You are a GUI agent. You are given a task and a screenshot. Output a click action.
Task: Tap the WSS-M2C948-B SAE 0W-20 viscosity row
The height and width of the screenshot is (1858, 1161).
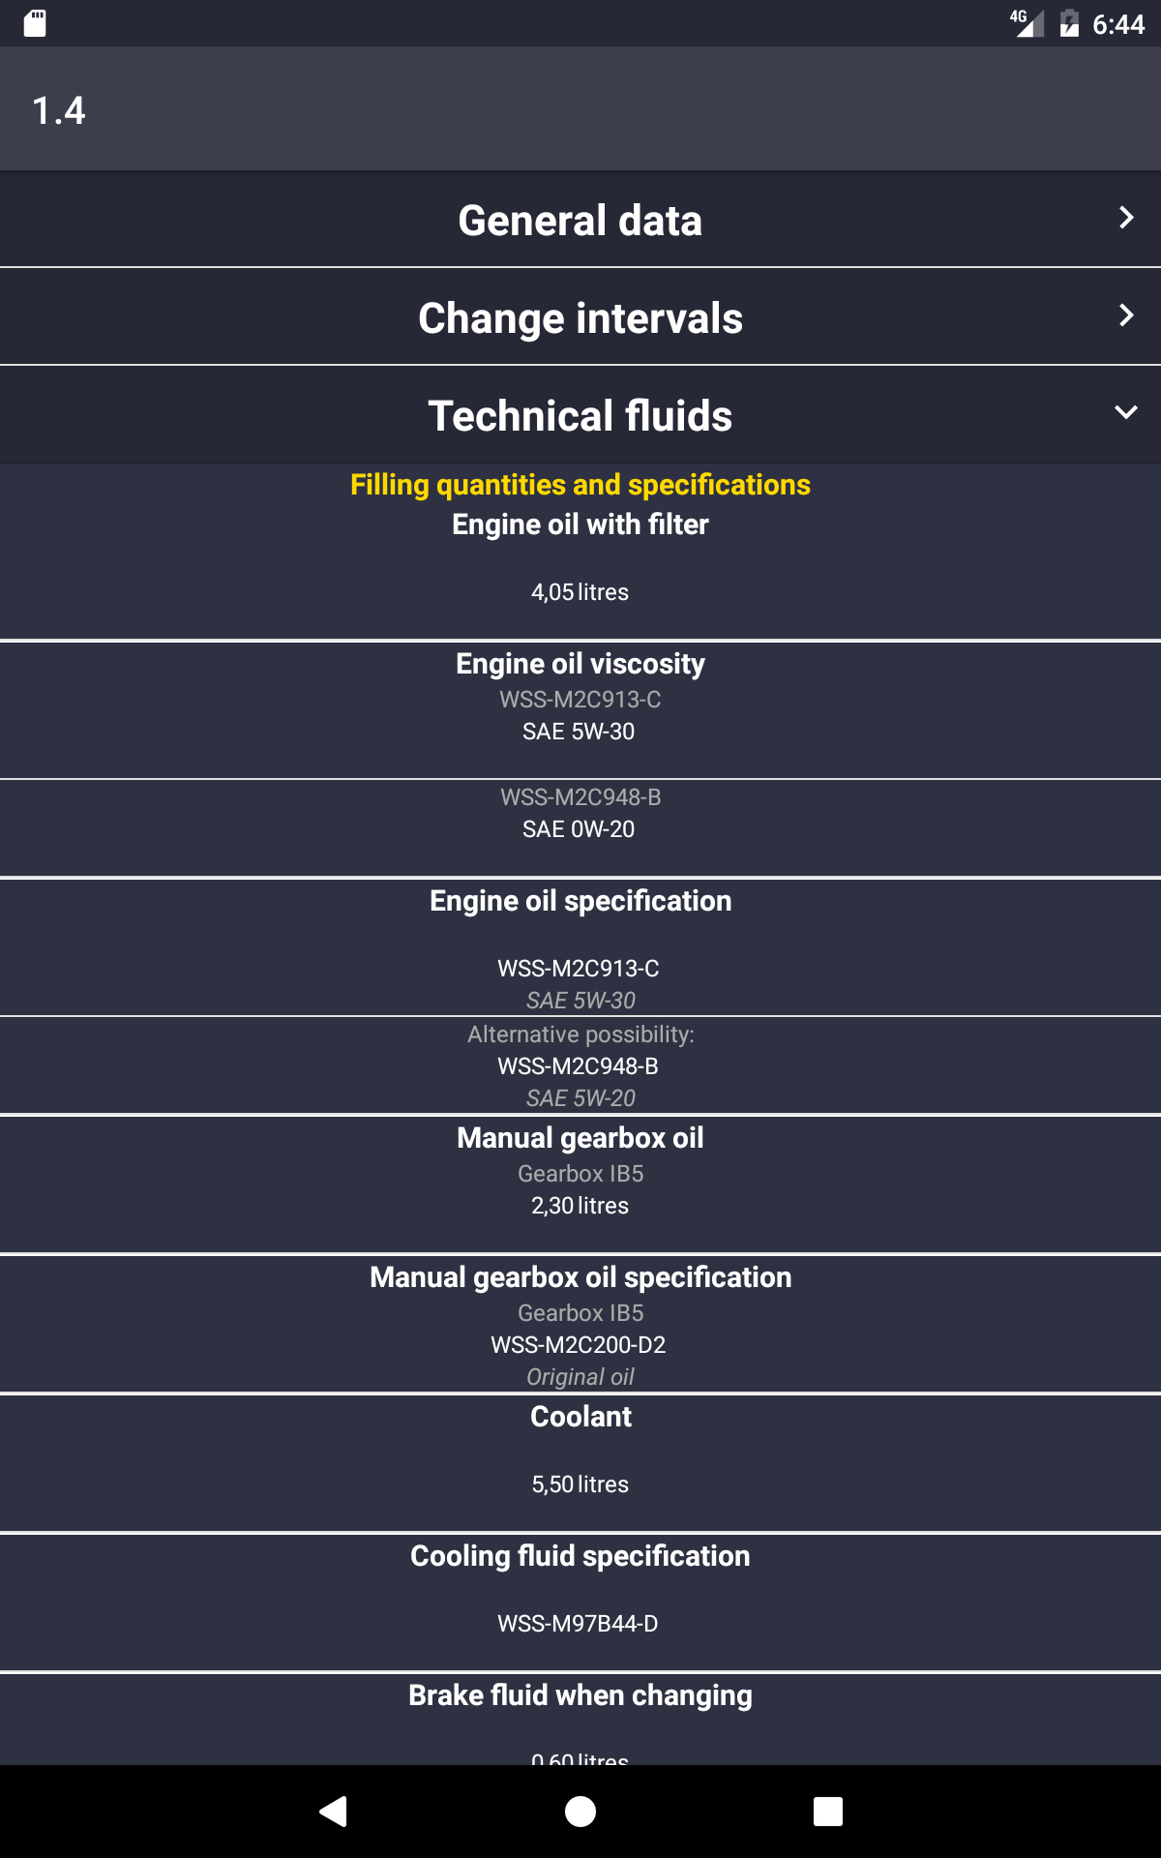click(x=580, y=827)
